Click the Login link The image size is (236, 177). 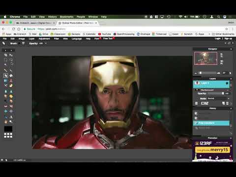pos(218,38)
